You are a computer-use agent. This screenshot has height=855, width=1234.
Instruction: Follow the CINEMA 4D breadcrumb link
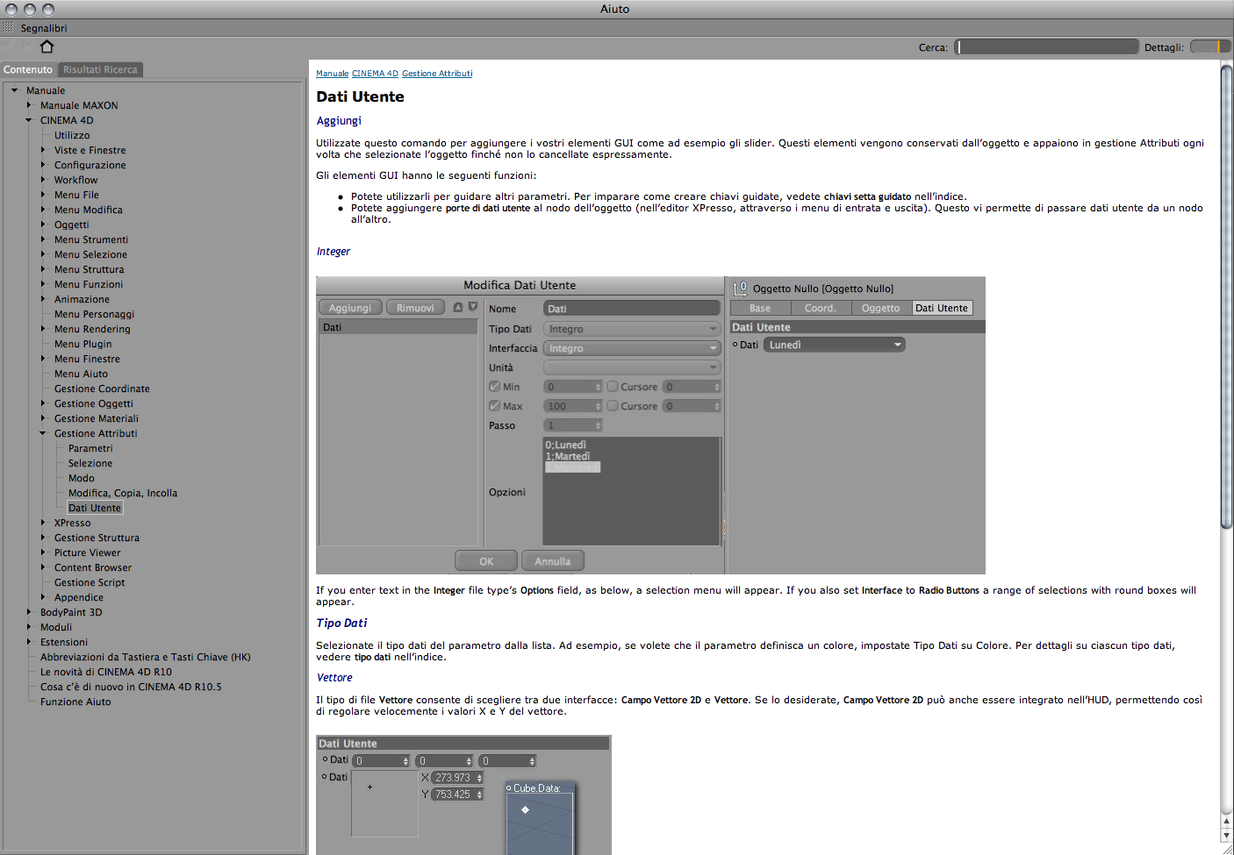[x=375, y=74]
